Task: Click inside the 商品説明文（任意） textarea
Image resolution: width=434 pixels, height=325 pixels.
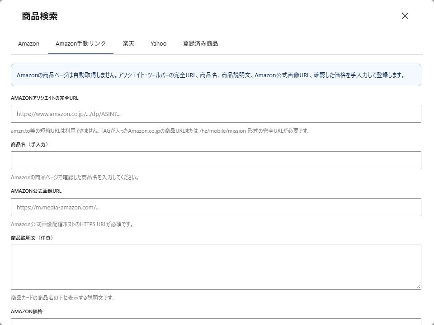Action: pyautogui.click(x=216, y=267)
